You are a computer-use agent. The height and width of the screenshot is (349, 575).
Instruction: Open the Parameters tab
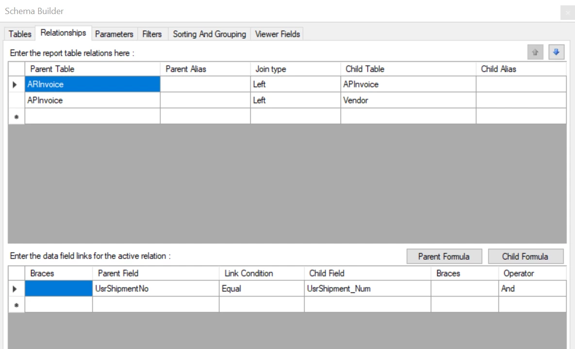click(114, 34)
